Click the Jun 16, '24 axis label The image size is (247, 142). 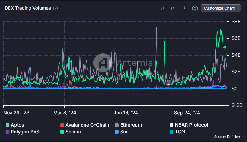(x=126, y=113)
